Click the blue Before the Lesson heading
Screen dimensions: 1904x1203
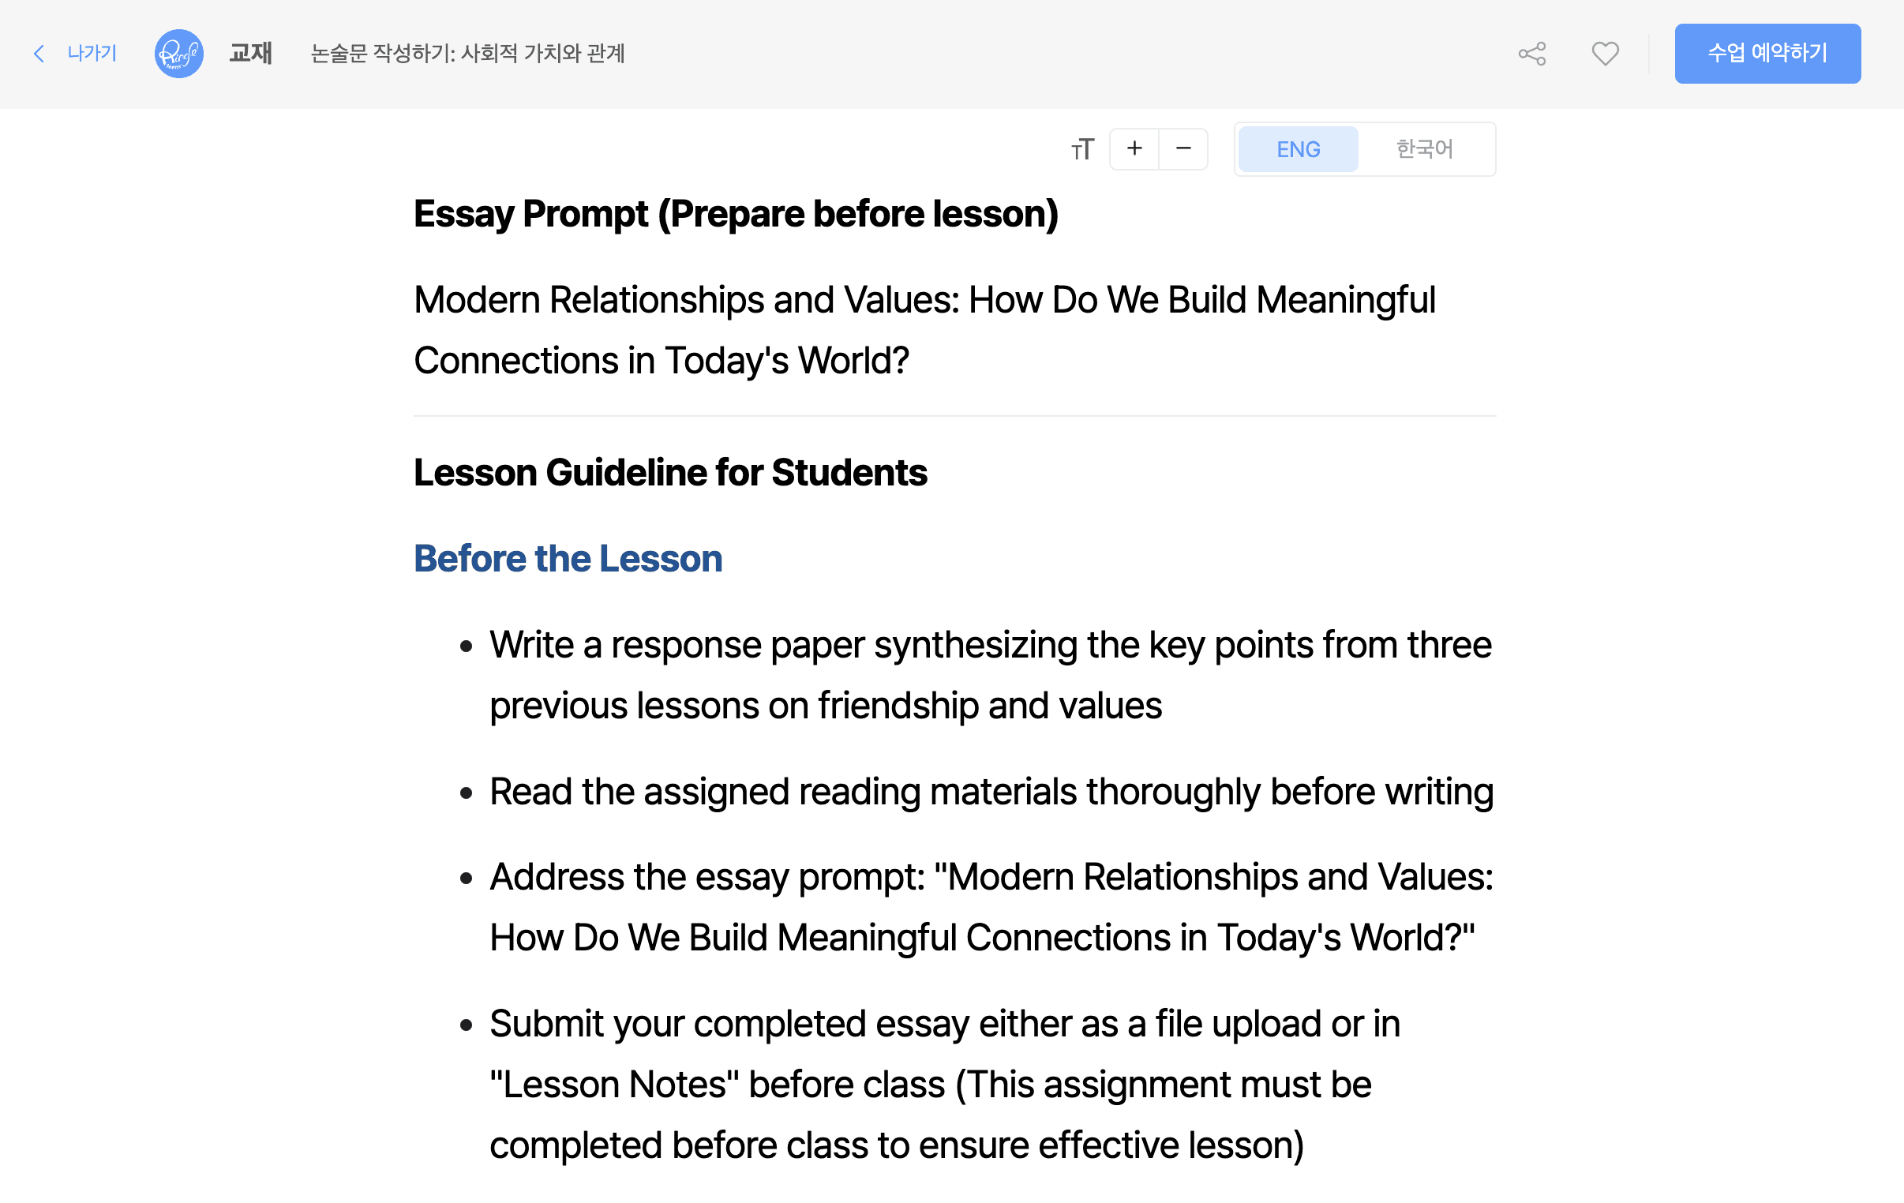(x=568, y=559)
